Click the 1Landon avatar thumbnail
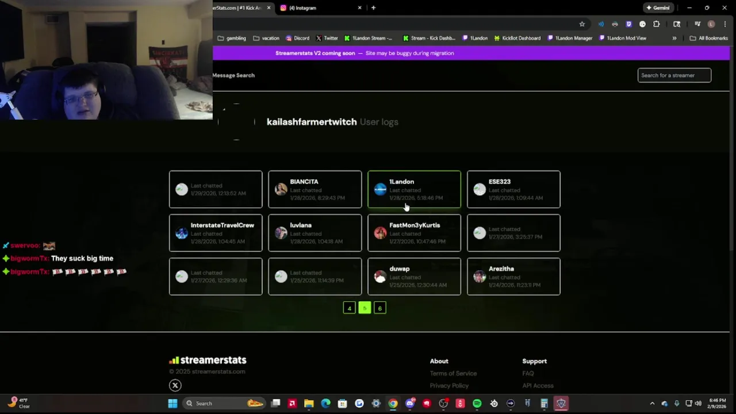The width and height of the screenshot is (736, 414). point(380,189)
